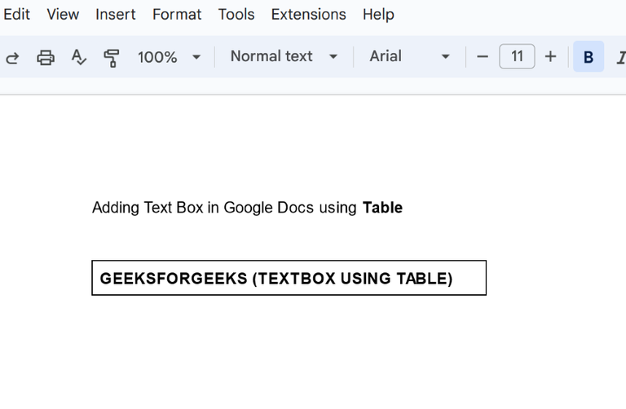The image size is (626, 409).
Task: Toggle bold formatting button
Action: coord(589,57)
